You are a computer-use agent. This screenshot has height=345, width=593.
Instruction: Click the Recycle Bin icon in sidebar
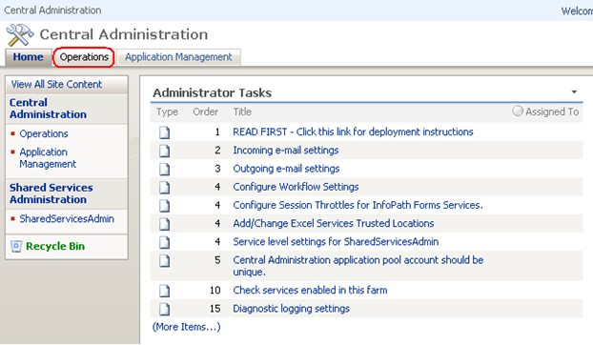(16, 247)
